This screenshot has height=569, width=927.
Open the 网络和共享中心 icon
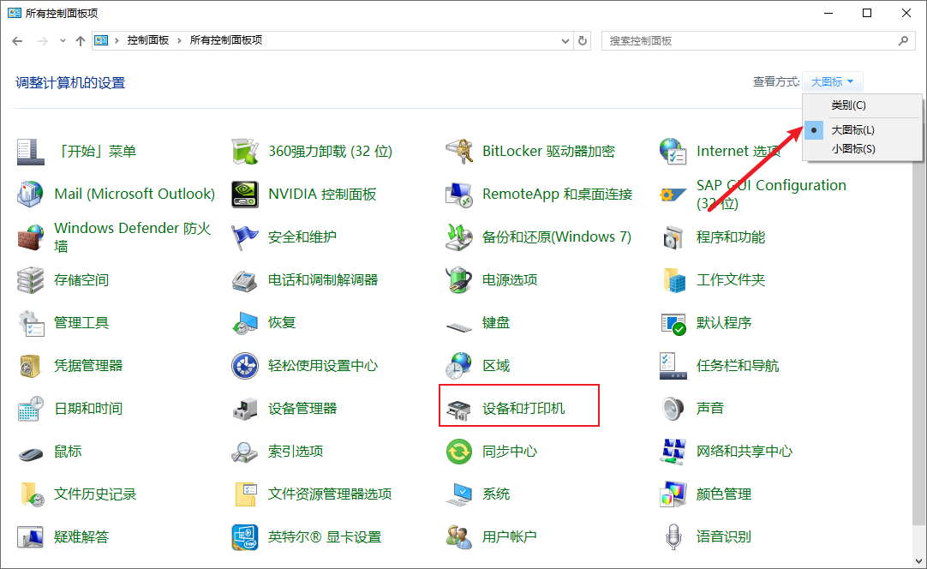point(673,452)
